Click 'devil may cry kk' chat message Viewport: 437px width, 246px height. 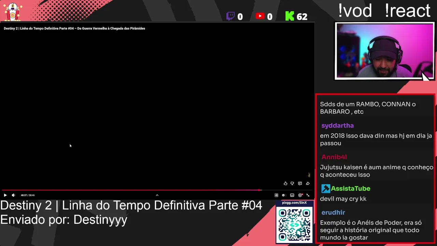click(343, 199)
